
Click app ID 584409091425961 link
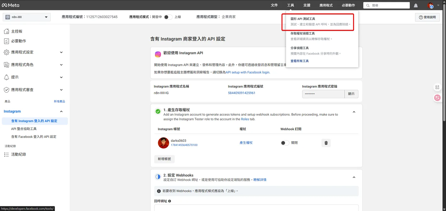[242, 93]
